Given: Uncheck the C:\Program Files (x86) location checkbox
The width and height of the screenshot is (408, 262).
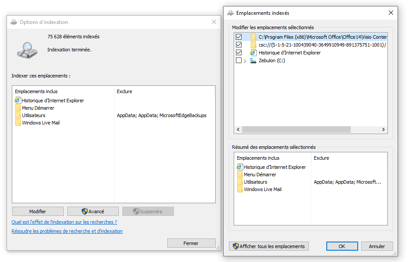Looking at the screenshot, I should click(239, 37).
